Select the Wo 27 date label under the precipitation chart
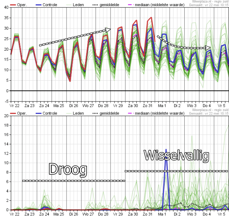Image resolution: width=229 pixels, height=217 pixels. [88, 214]
